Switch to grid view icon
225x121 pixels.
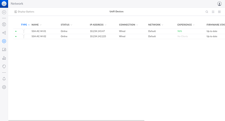coord(219,12)
